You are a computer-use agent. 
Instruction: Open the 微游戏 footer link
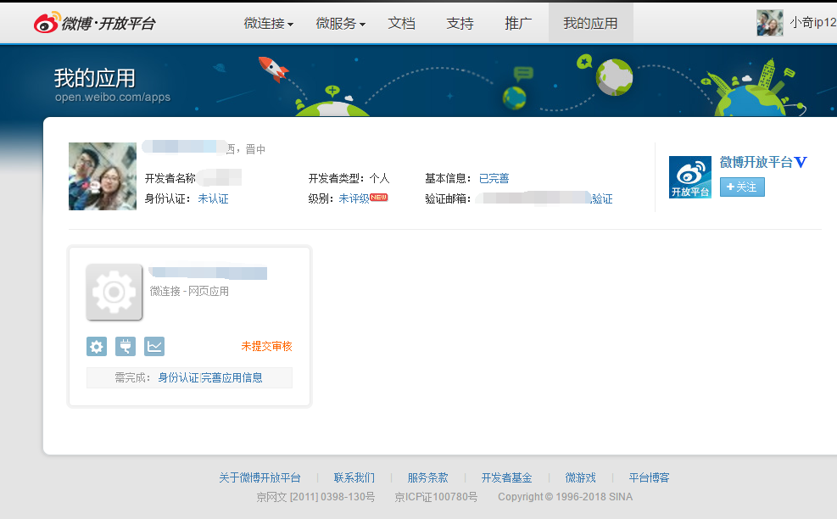coord(581,477)
